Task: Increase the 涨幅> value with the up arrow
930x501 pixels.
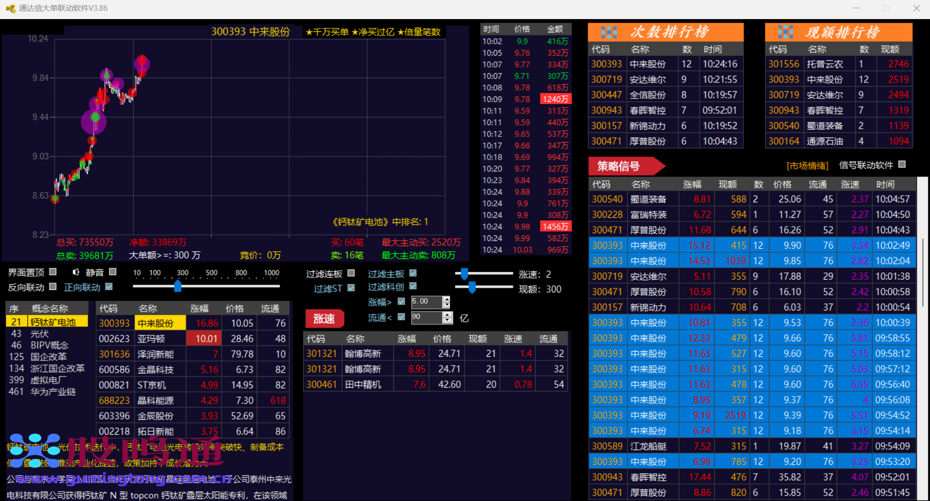Action: [446, 299]
